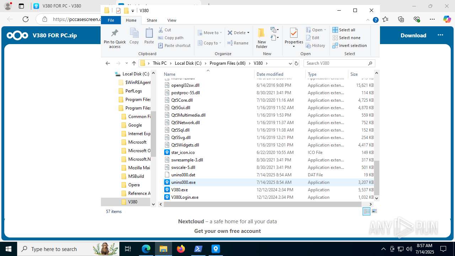Image resolution: width=455 pixels, height=256 pixels.
Task: Refresh the V380 folder view
Action: click(x=296, y=63)
